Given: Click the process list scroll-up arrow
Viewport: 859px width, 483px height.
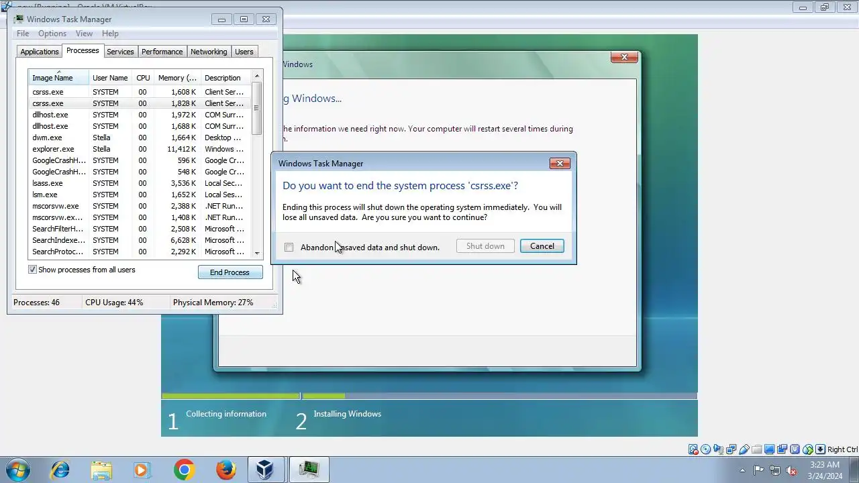Looking at the screenshot, I should coord(257,76).
